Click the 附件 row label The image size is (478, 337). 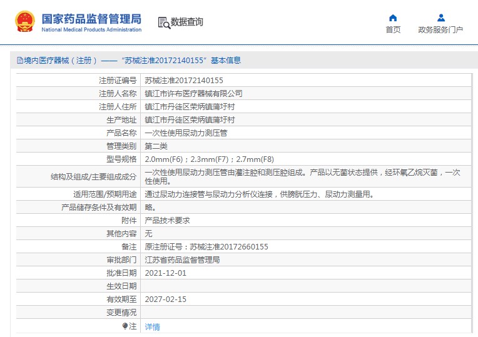coord(129,220)
